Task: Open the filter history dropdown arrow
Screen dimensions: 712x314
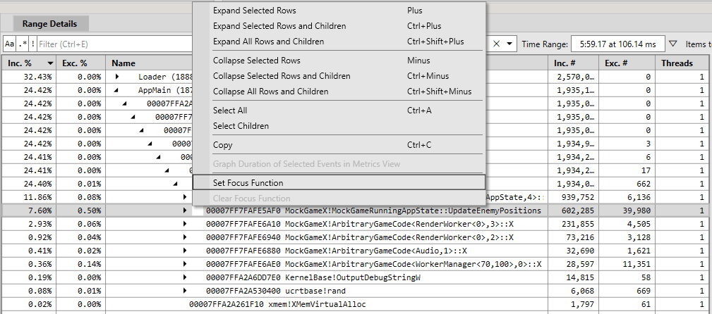Action: click(509, 44)
